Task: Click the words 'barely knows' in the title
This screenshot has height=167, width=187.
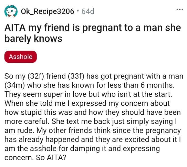Action: click(33, 39)
